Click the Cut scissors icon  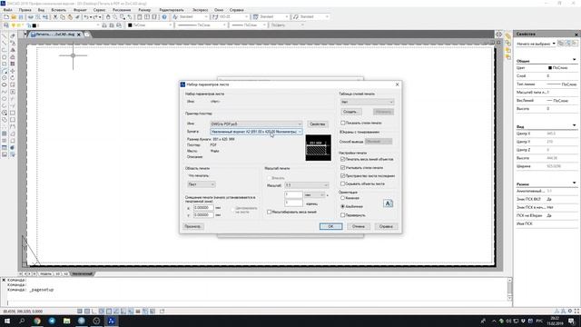[x=55, y=17]
